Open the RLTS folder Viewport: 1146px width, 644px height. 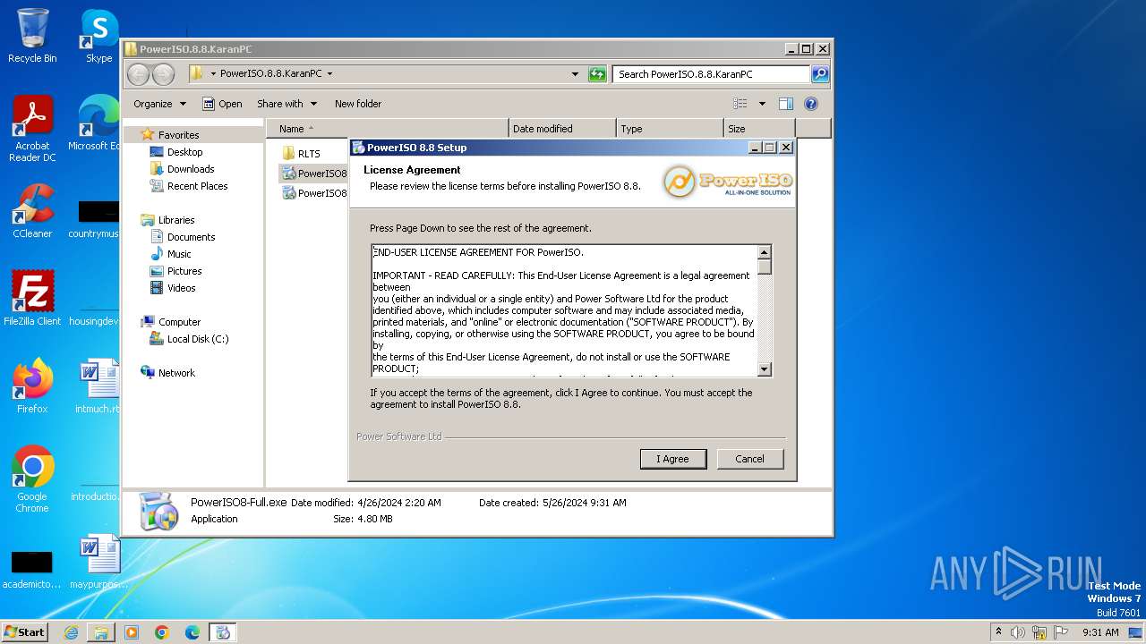click(x=302, y=154)
